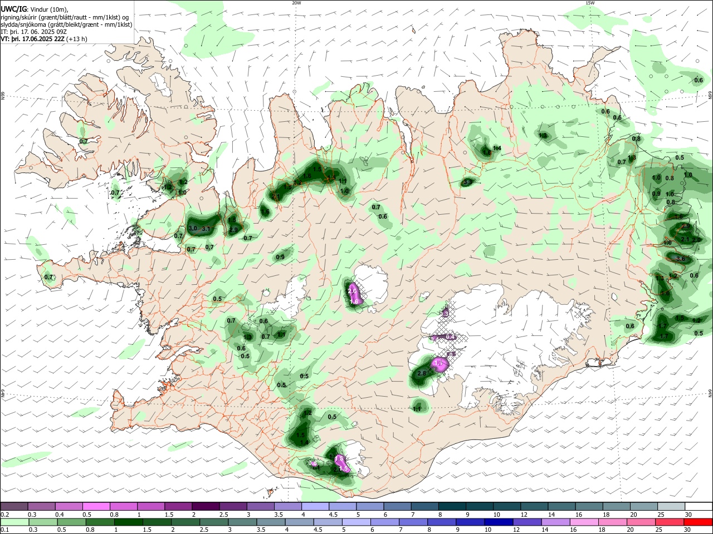Click the light green rain swatch labeled 0.3
The image size is (713, 534).
43,522
